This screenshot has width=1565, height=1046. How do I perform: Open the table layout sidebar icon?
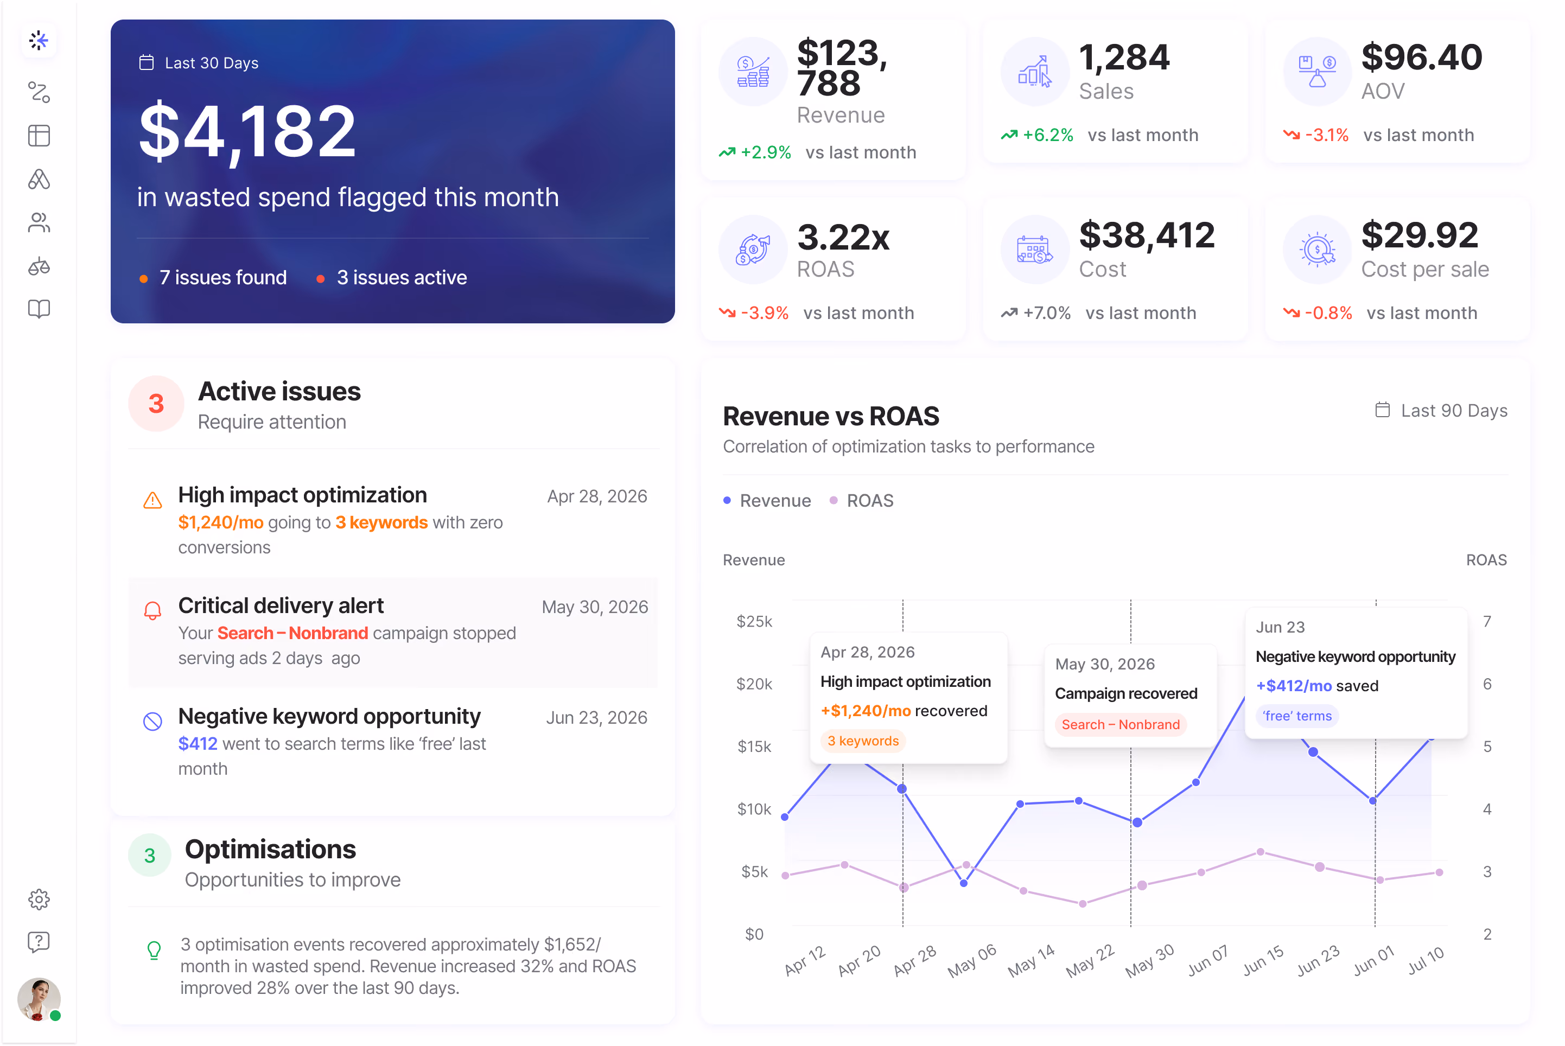pos(39,136)
